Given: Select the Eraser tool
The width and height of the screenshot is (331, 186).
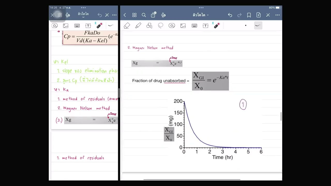Looking at the screenshot, I should [127, 26].
